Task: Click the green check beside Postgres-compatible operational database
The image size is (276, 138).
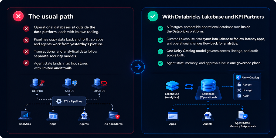Action: pyautogui.click(x=160, y=28)
